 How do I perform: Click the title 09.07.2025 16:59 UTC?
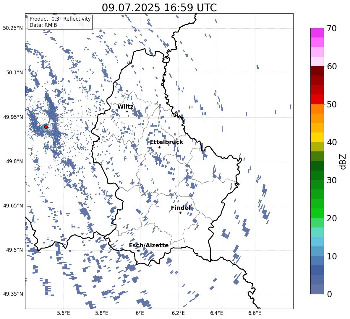tap(159, 8)
